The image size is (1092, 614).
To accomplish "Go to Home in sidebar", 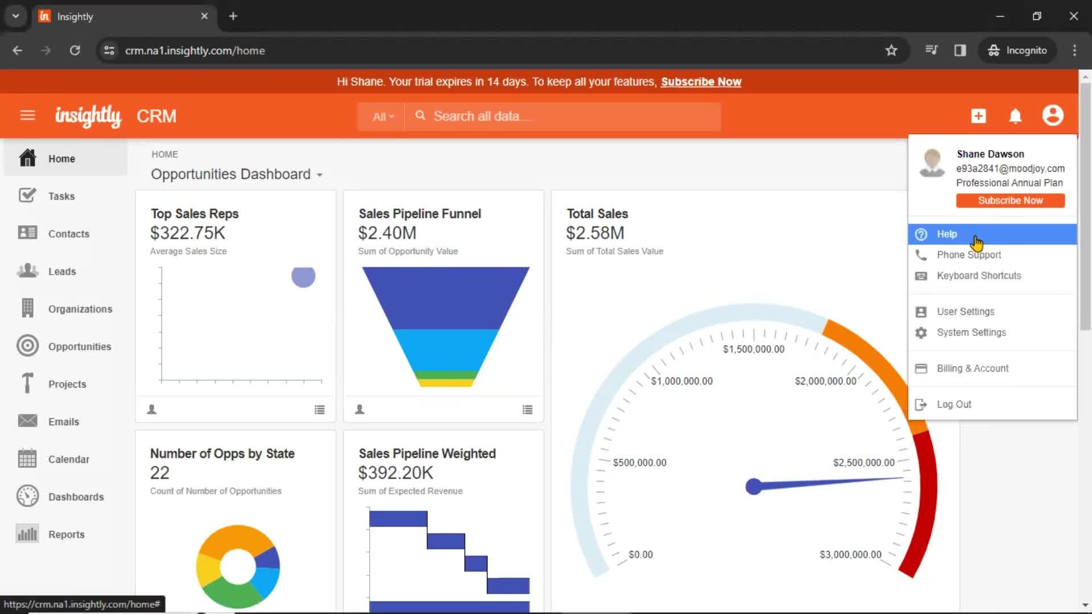I will pyautogui.click(x=65, y=159).
